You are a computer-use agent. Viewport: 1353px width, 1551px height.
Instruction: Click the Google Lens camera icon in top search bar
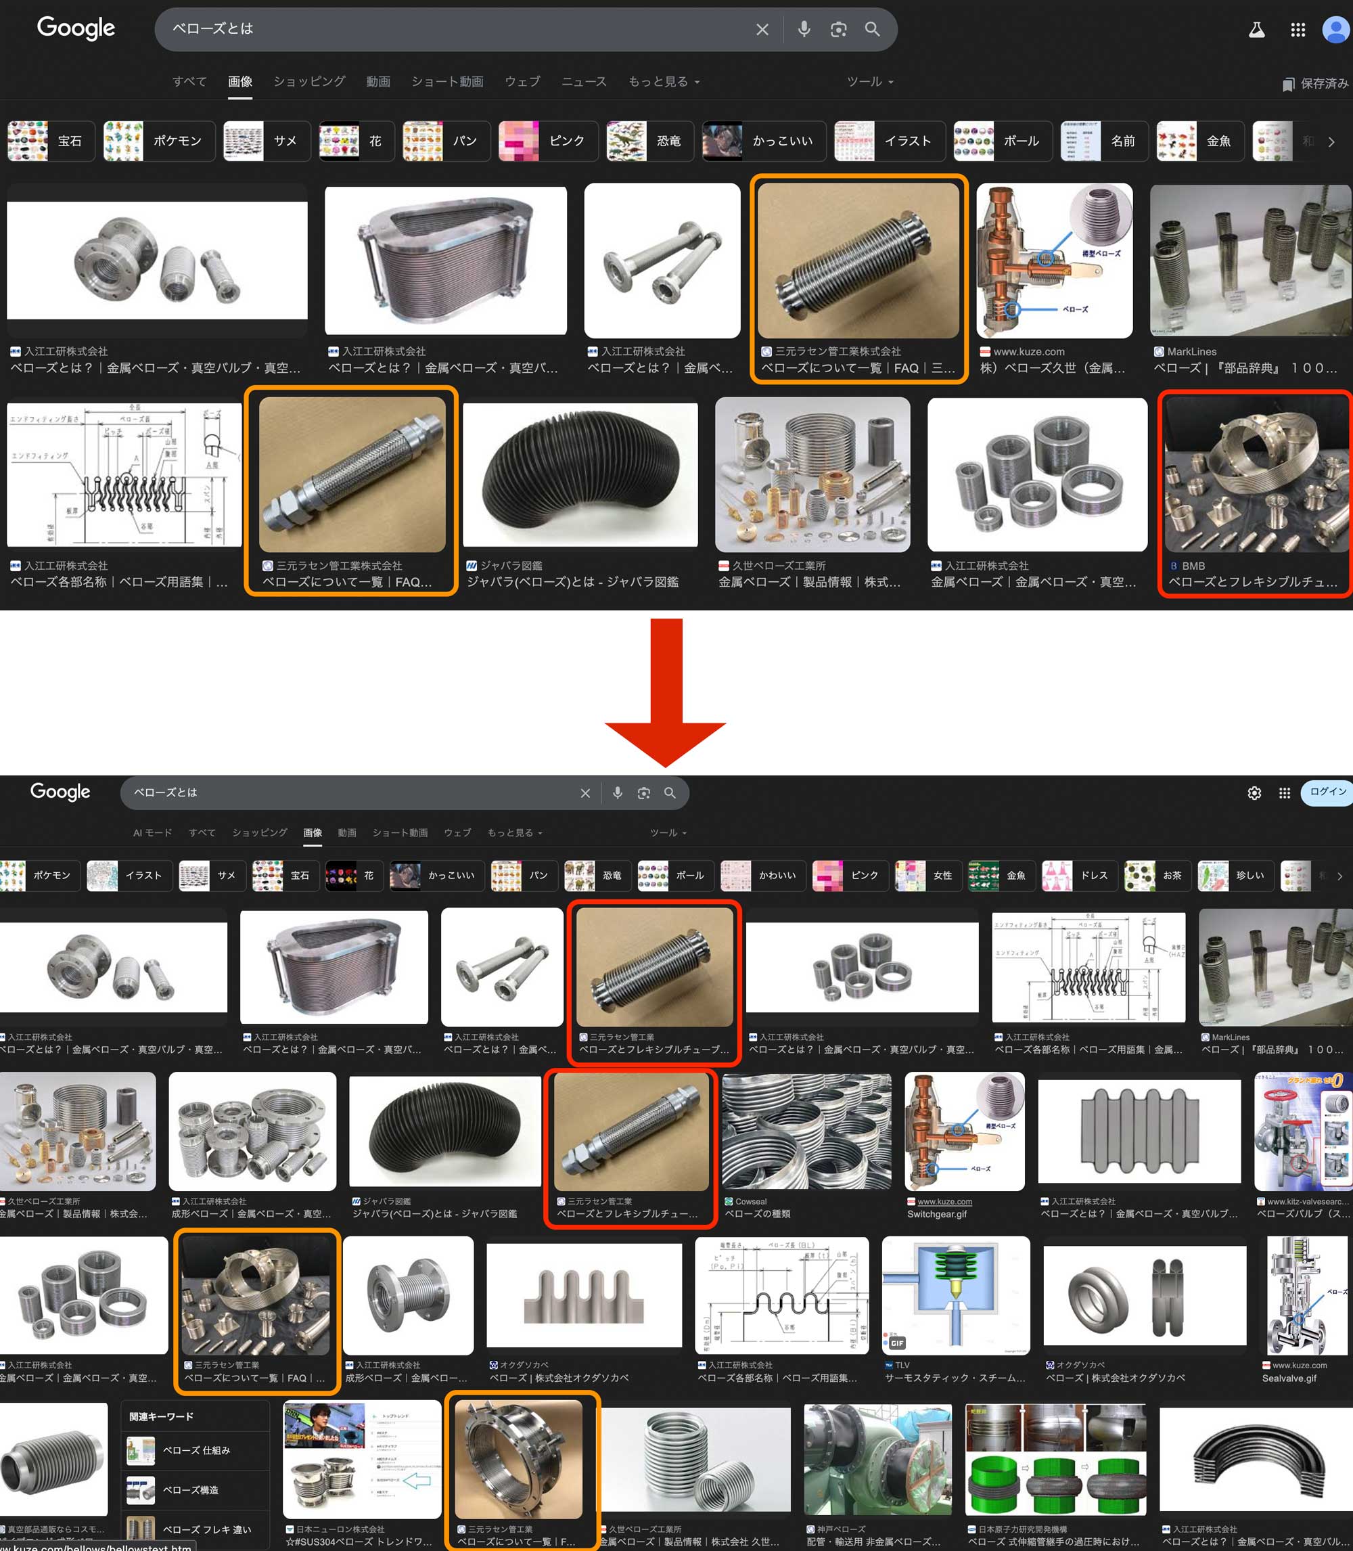pos(838,30)
